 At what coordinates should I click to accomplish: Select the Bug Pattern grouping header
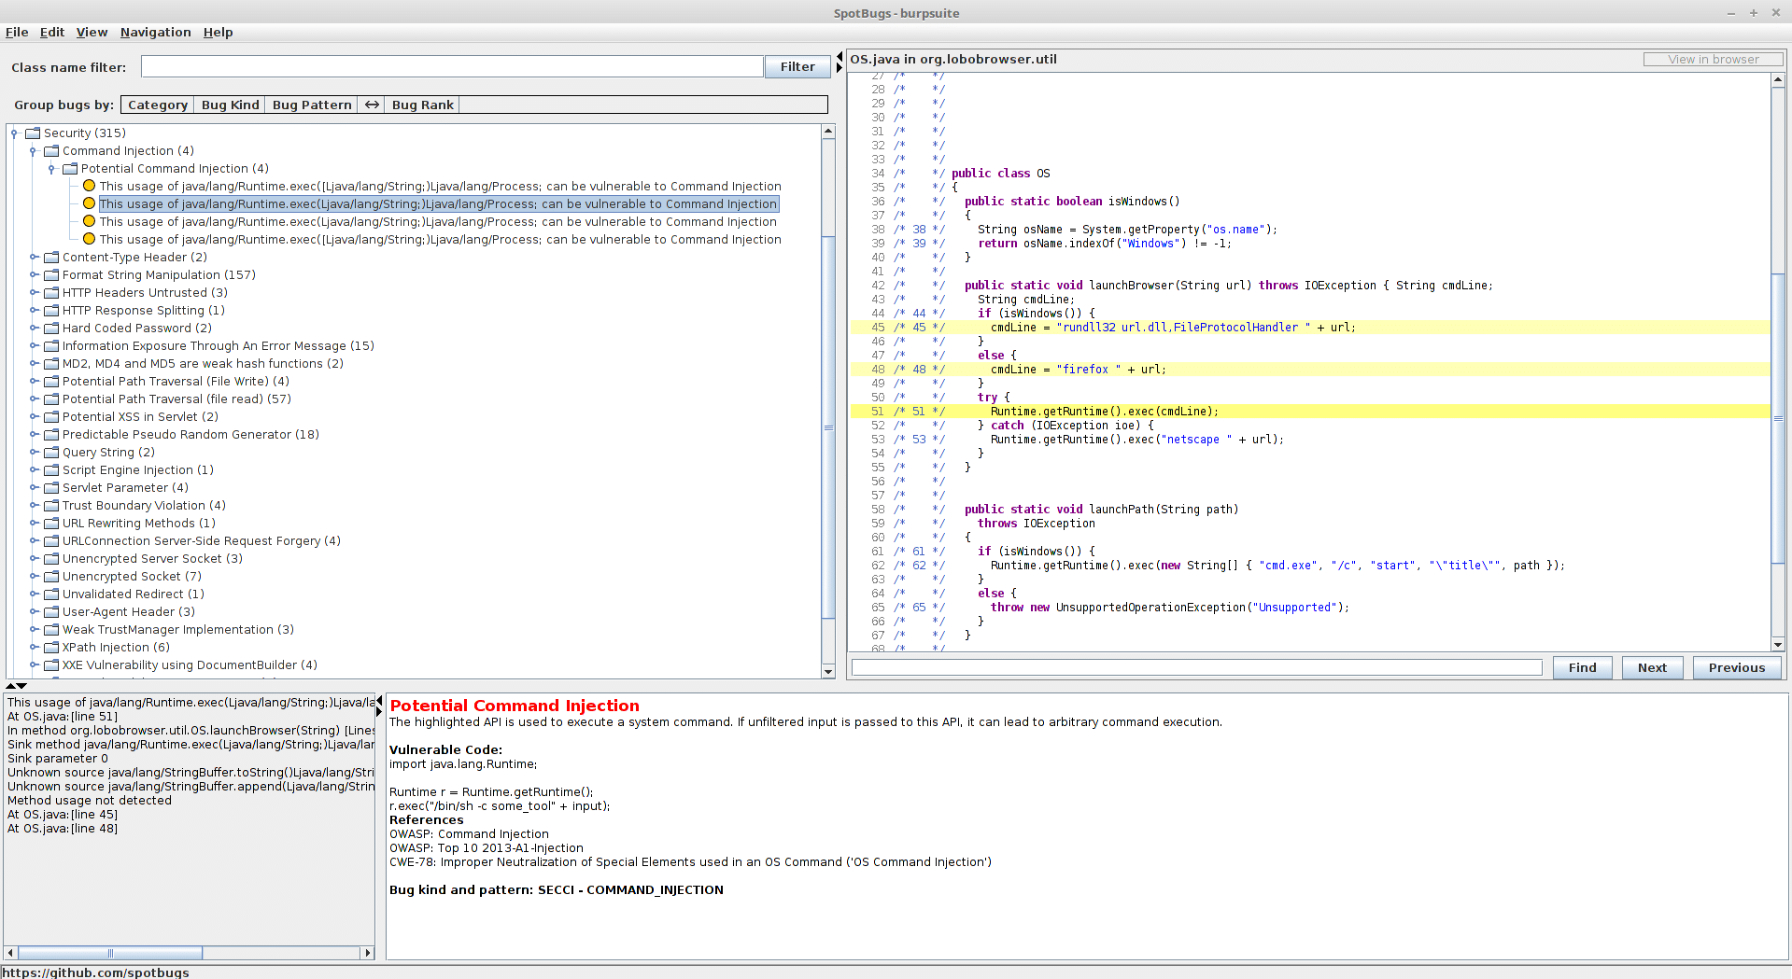pyautogui.click(x=312, y=105)
